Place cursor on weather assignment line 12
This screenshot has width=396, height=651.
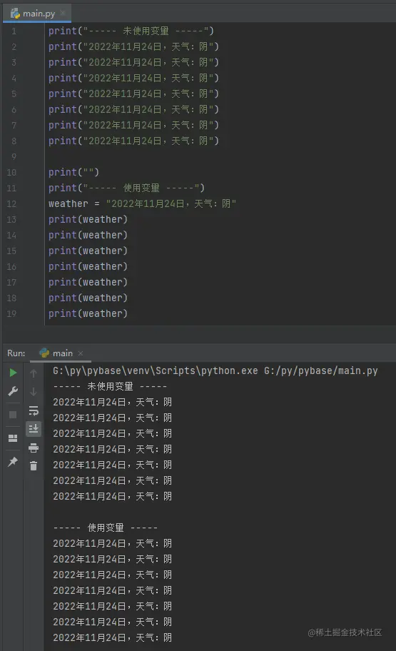pyautogui.click(x=142, y=203)
